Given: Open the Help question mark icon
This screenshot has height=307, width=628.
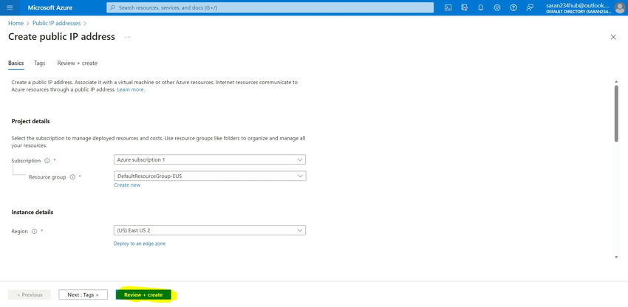Looking at the screenshot, I should tap(513, 7).
